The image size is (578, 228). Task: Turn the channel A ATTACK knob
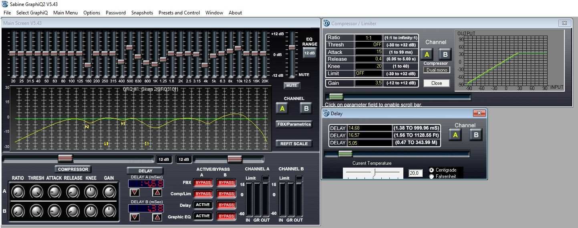[x=54, y=192]
